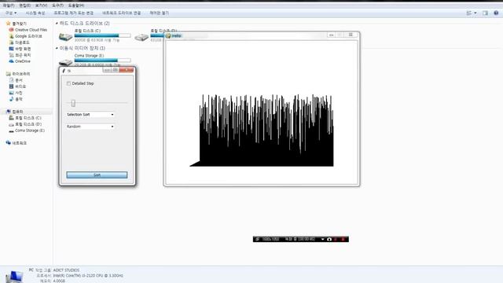Click the Local Disk (C:) drive icon
Image resolution: width=503 pixels, height=283 pixels.
(65, 37)
